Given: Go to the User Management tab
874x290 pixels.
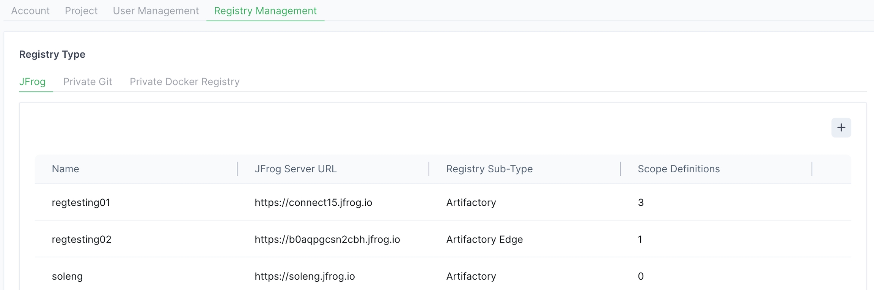Looking at the screenshot, I should tap(156, 11).
